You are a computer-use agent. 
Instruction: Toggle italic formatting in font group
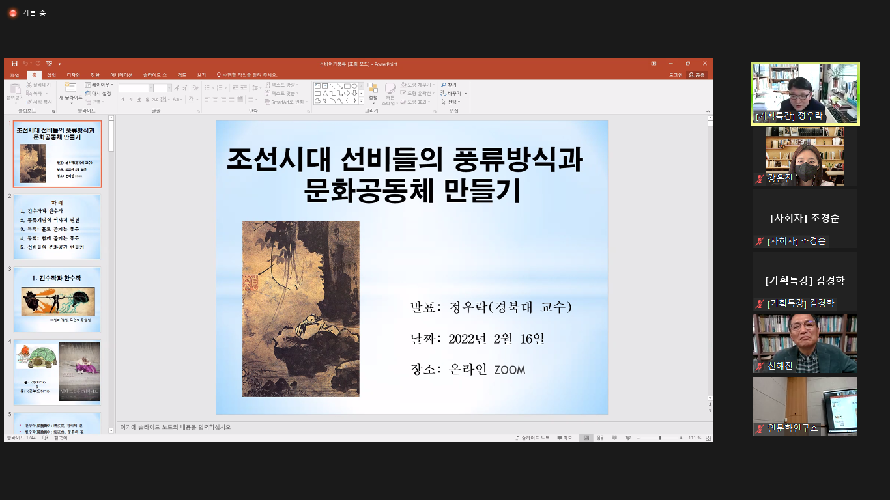(x=130, y=99)
